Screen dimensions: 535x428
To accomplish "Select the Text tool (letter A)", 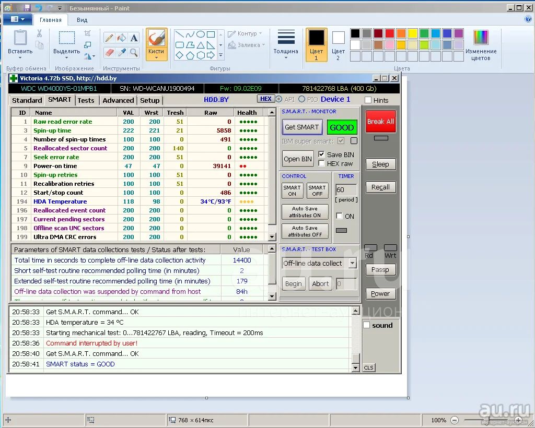I will pos(134,38).
